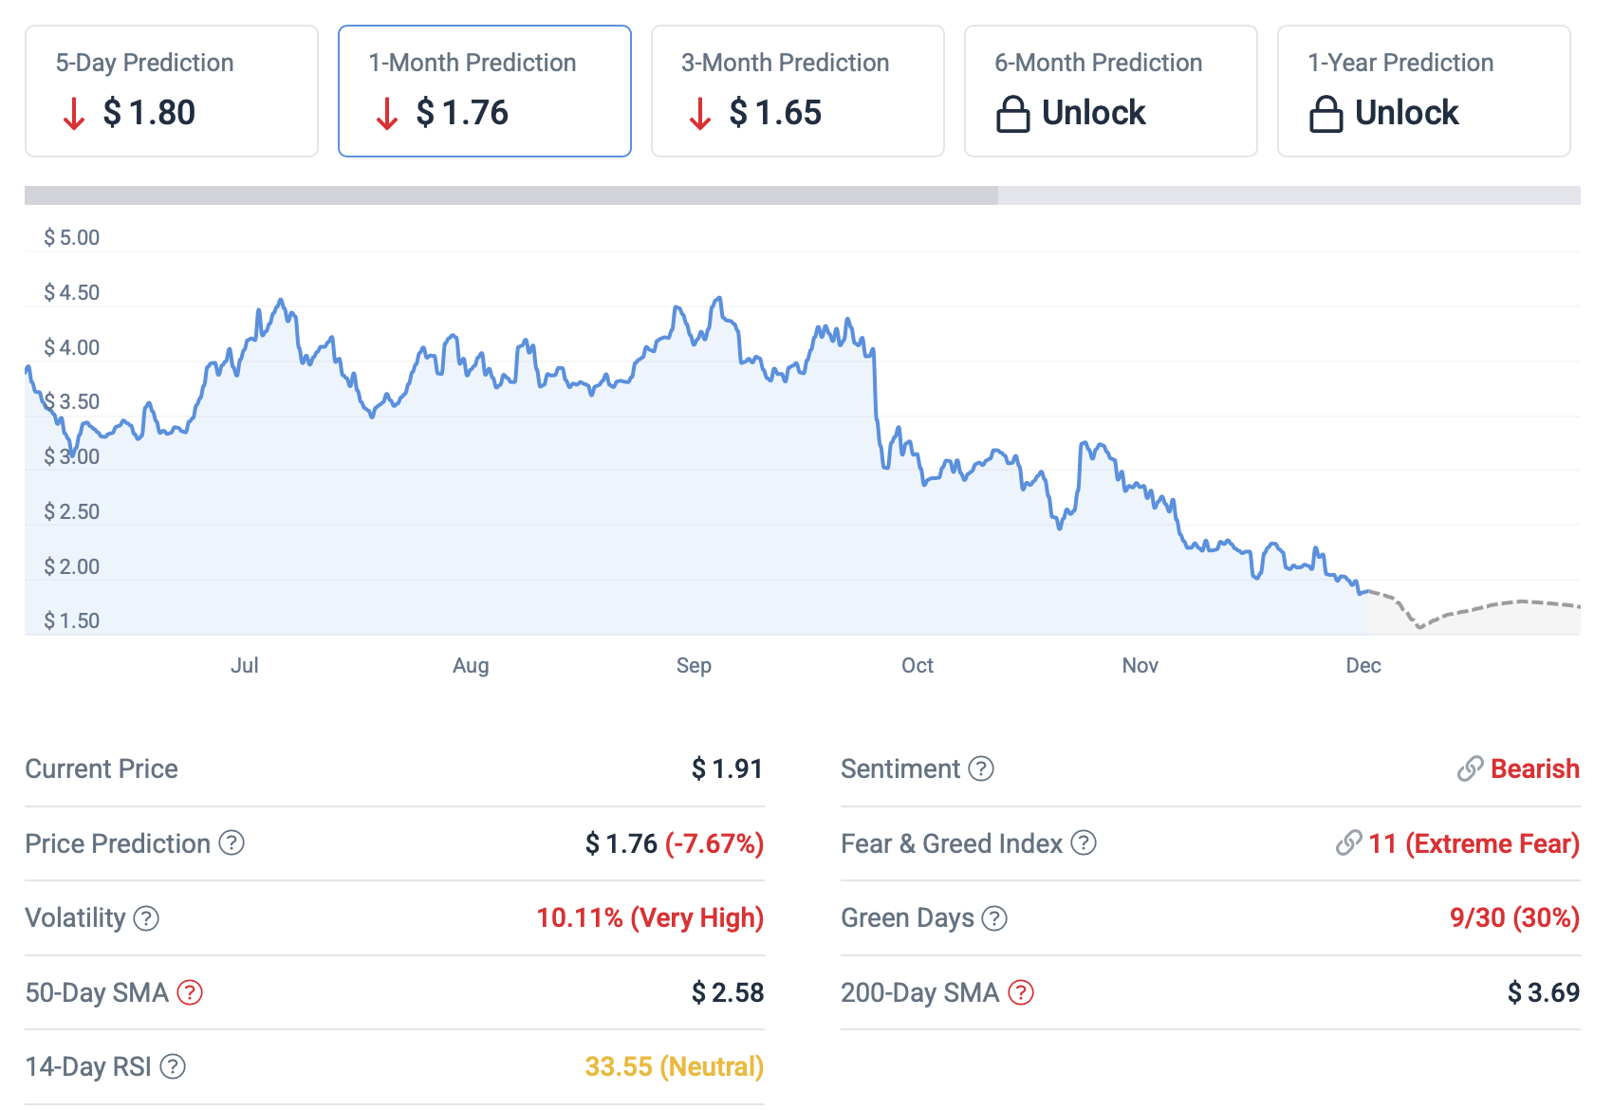Click red help icon beside 200-Day SMA

pyautogui.click(x=1020, y=992)
